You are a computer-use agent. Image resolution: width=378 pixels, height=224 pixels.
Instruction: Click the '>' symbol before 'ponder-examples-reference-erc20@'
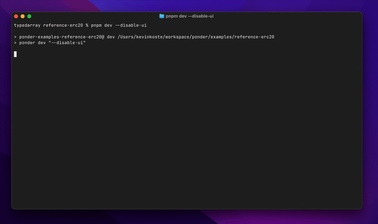coord(15,37)
